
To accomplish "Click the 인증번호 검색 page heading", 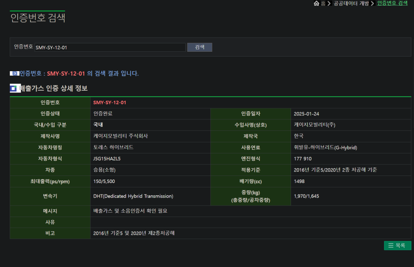I will (x=38, y=18).
